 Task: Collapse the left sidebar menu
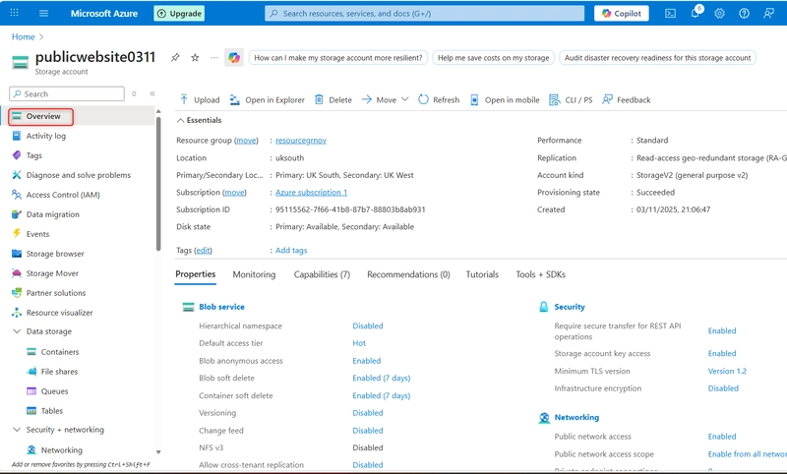coord(151,93)
